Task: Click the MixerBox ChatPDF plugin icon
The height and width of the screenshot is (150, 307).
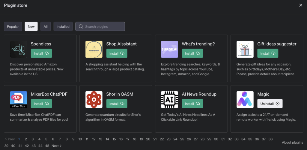Action: coord(18,100)
